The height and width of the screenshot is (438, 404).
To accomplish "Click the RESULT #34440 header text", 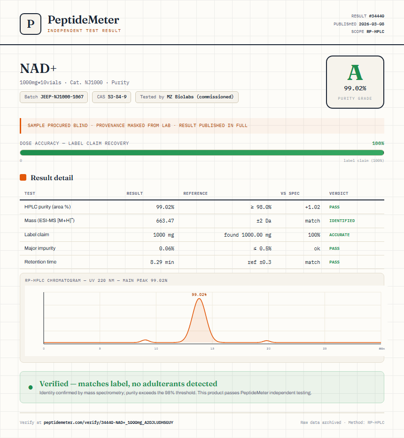I will point(368,16).
